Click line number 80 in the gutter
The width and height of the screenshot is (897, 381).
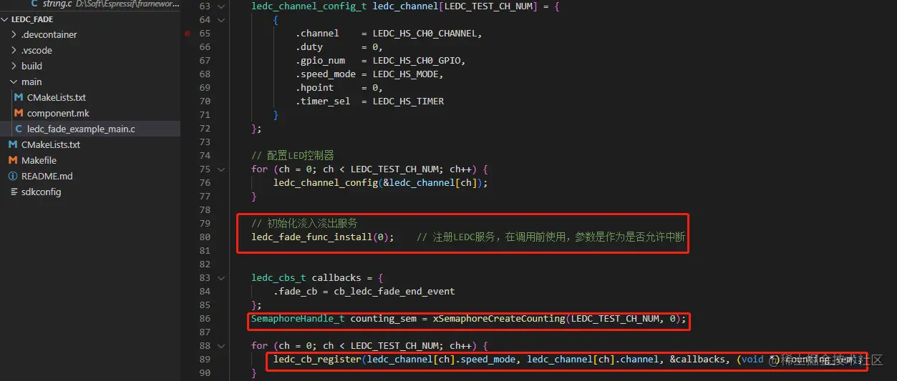(205, 237)
